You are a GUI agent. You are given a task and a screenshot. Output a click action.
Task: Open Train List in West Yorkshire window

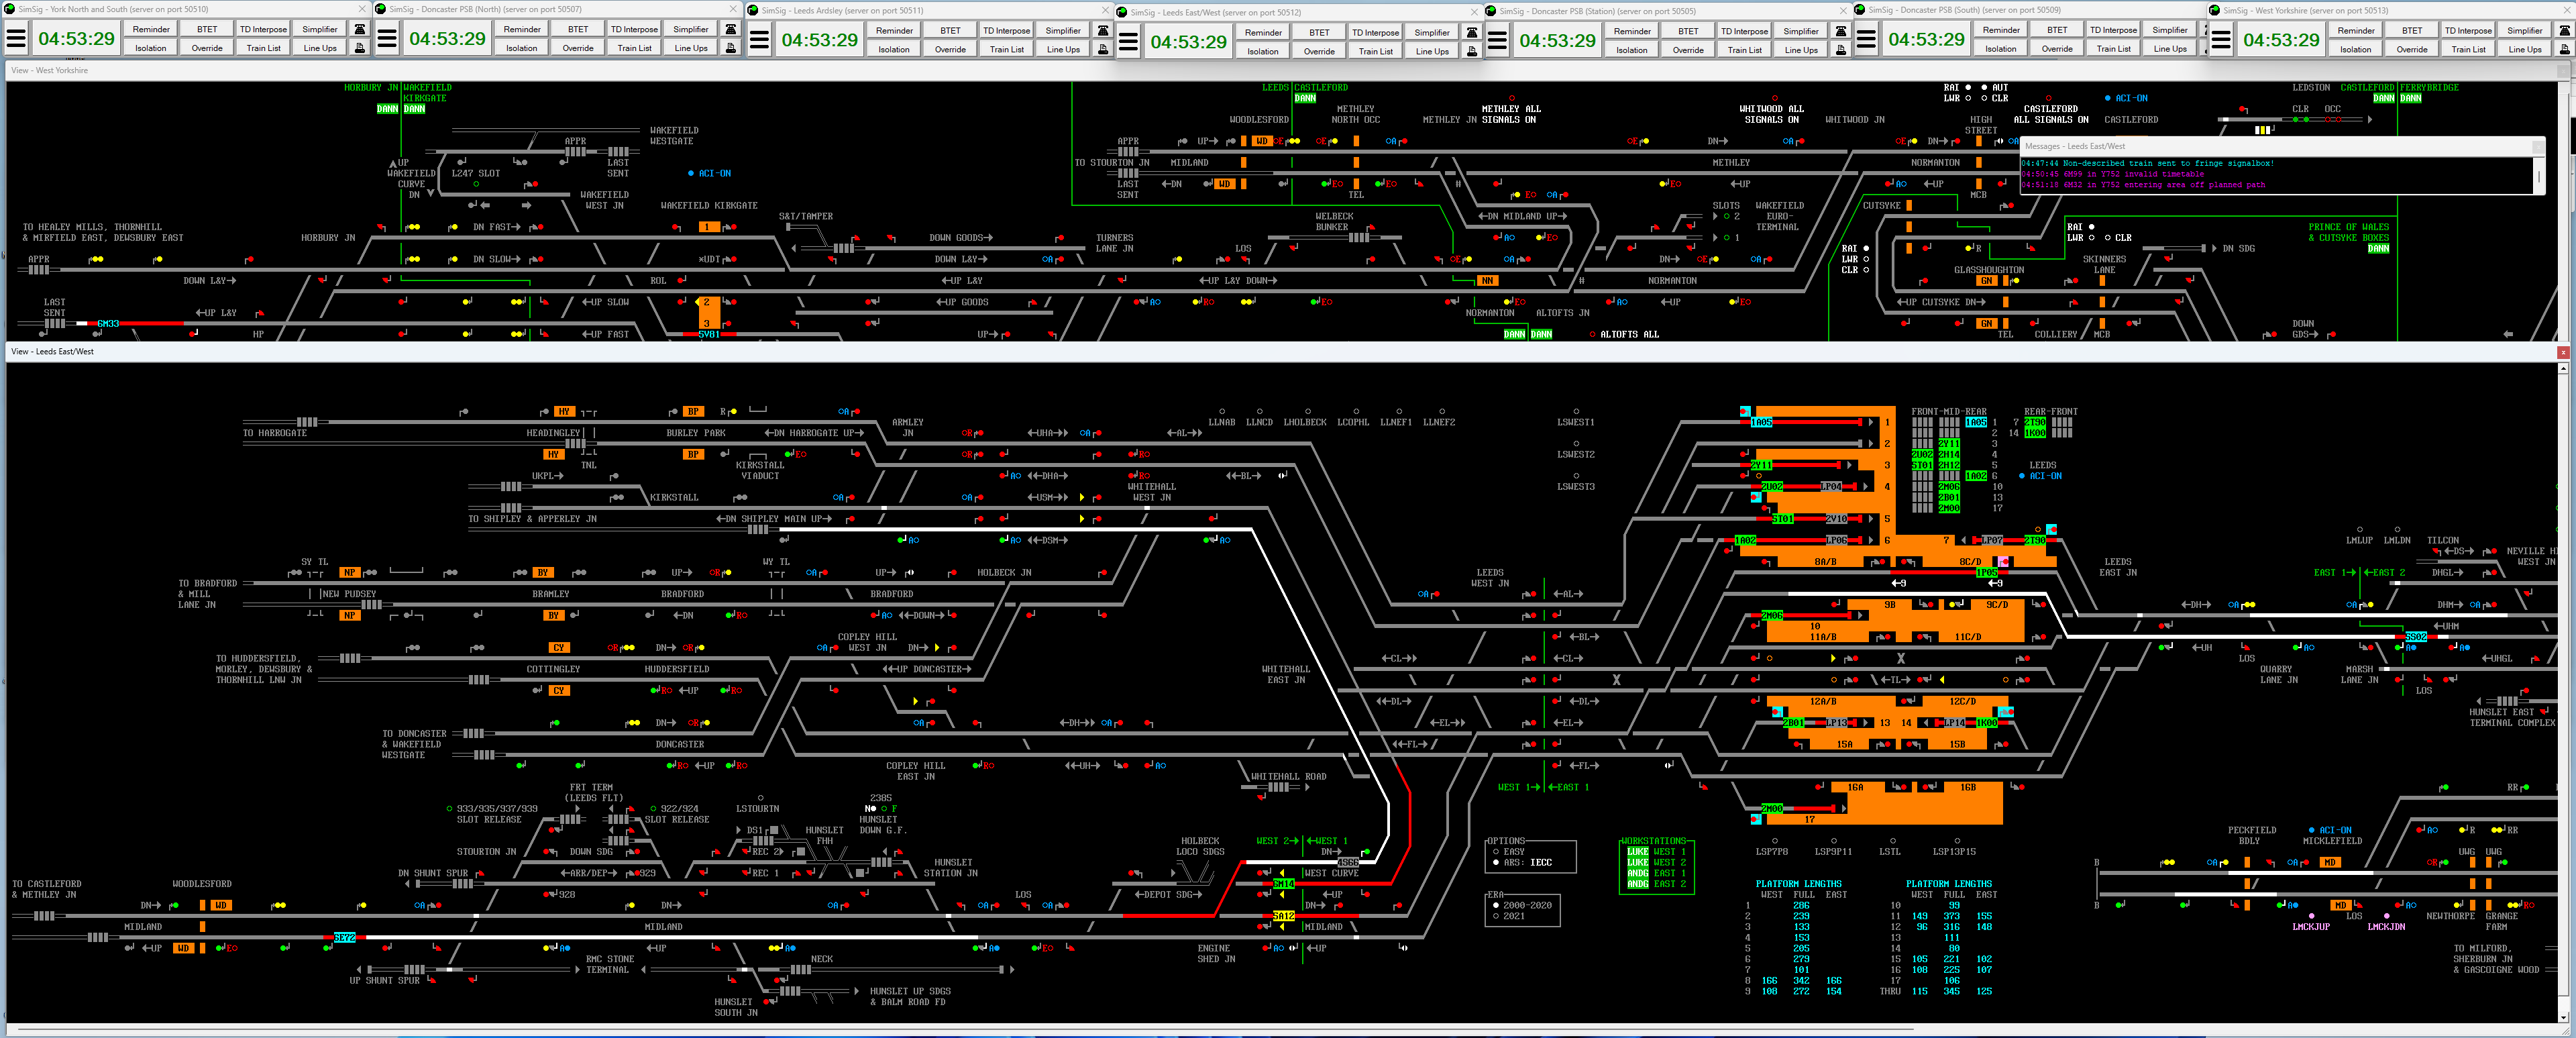[2468, 49]
